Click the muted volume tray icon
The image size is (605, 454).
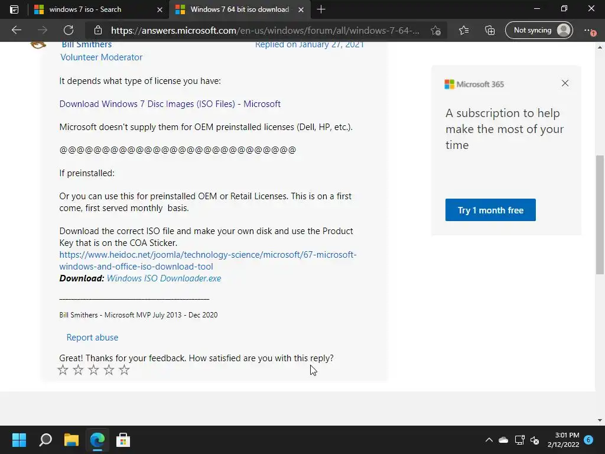click(x=535, y=440)
